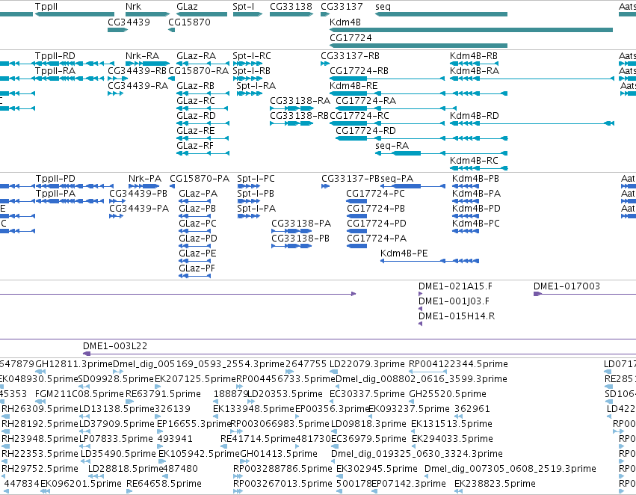Click EST LD22079.3prime label
Viewport: 636px width, 495px height.
tap(367, 364)
